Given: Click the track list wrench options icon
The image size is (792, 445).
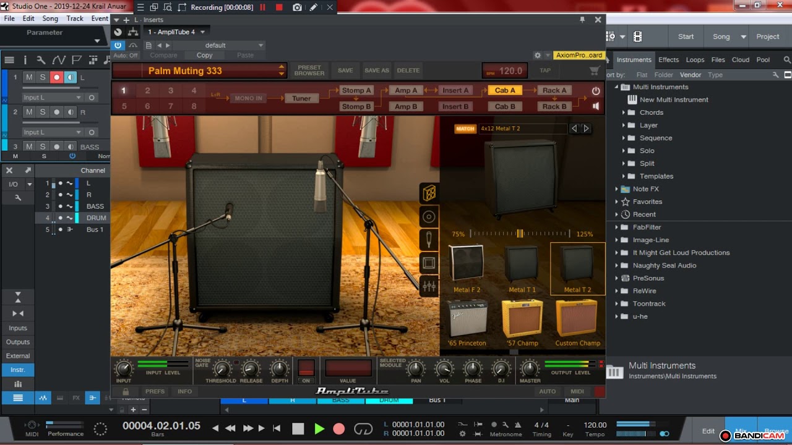Looking at the screenshot, I should pos(40,60).
